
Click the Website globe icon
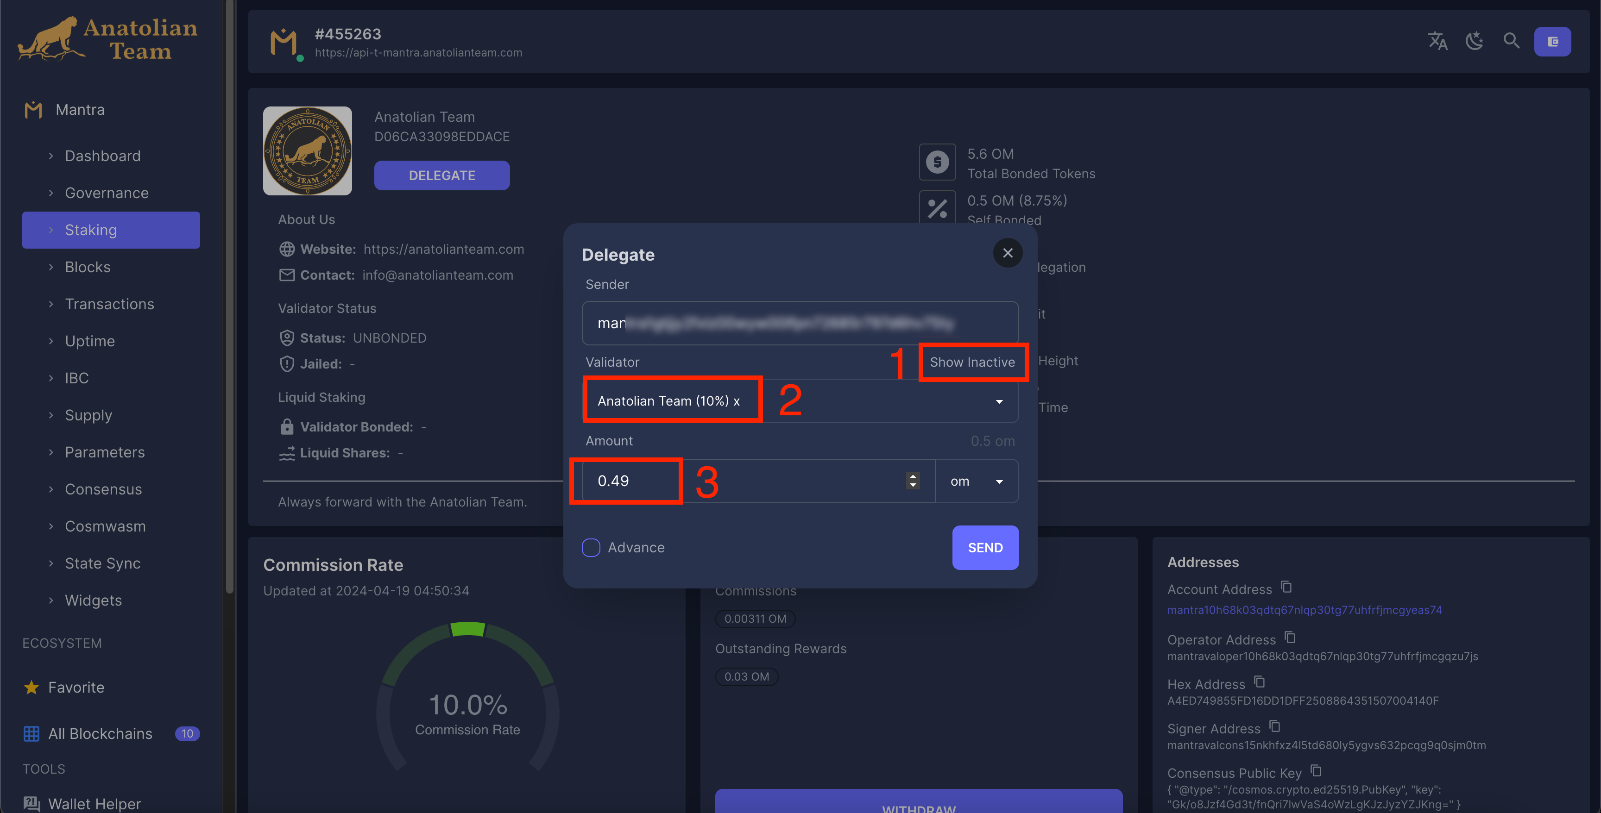[x=286, y=249]
